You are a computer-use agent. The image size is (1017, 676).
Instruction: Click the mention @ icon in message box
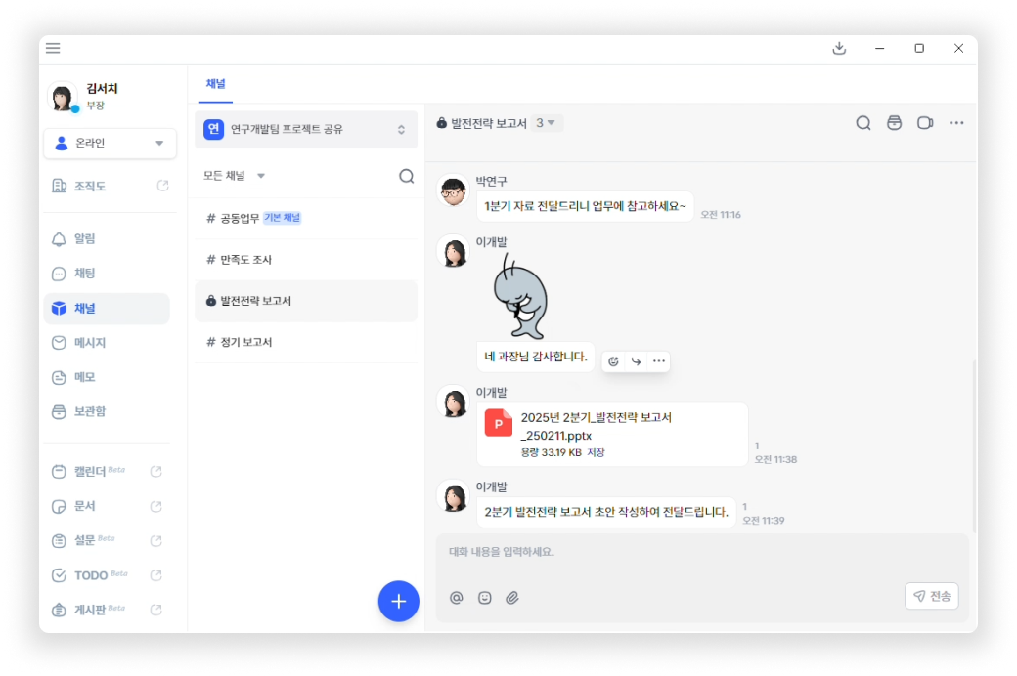click(456, 598)
